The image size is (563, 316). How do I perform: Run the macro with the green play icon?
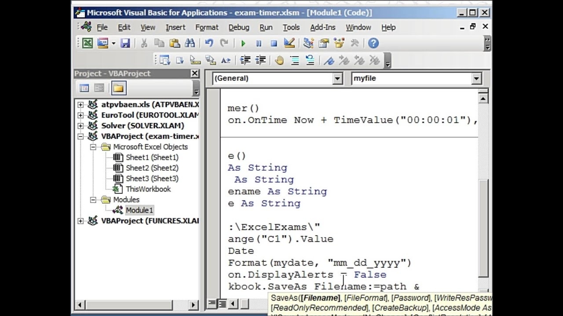pos(243,43)
